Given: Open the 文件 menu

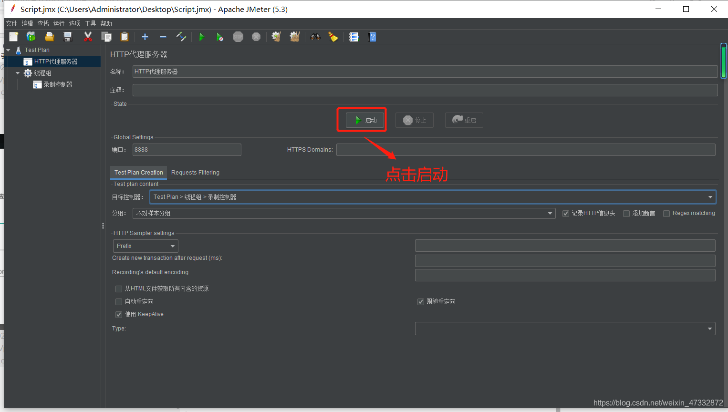Looking at the screenshot, I should tap(11, 23).
